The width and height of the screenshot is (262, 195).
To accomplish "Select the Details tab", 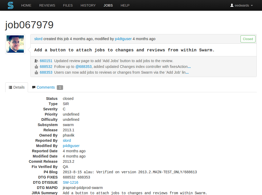I will click(17, 87).
